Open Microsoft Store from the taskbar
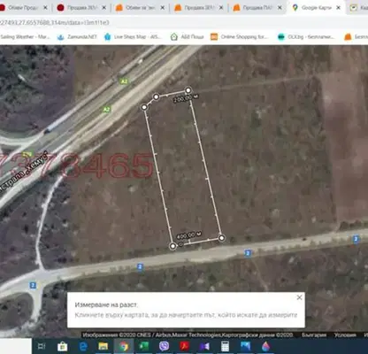Screen dimensions: 368x354 [62, 346]
